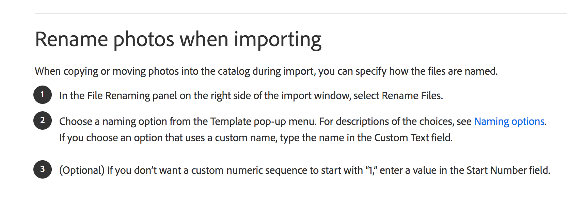Click the step 2 number badge
Viewport: 570px width, 203px height.
click(x=43, y=121)
